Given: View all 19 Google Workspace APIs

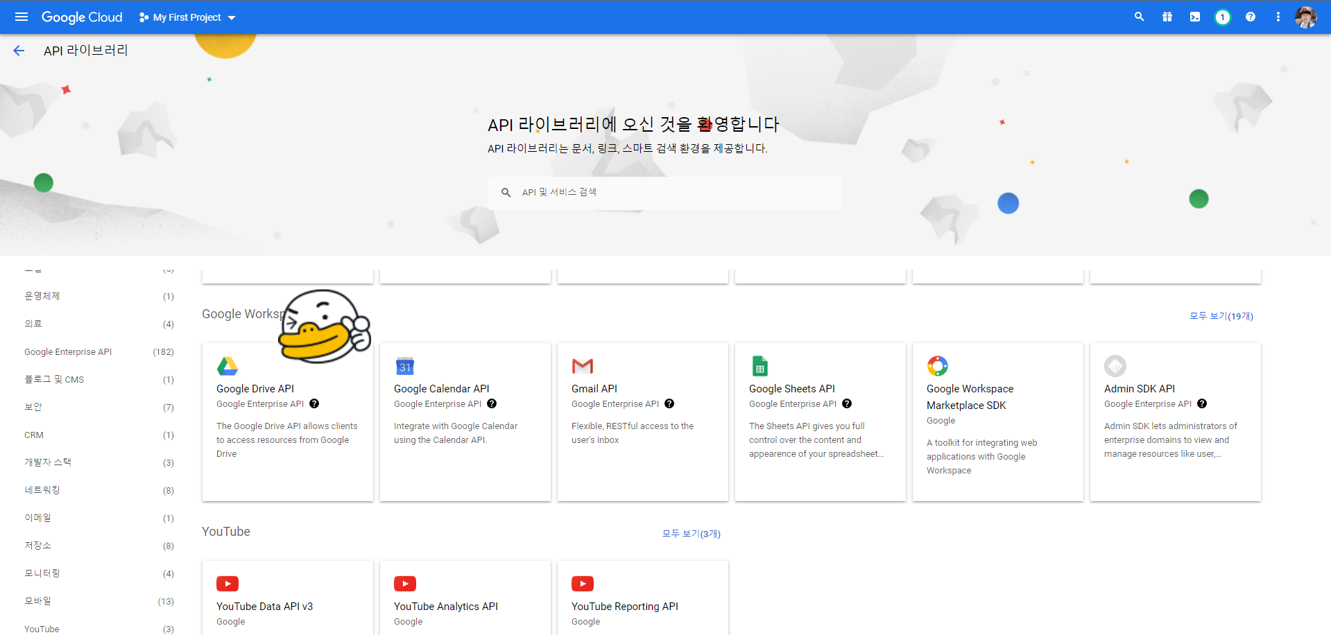Looking at the screenshot, I should pyautogui.click(x=1221, y=316).
